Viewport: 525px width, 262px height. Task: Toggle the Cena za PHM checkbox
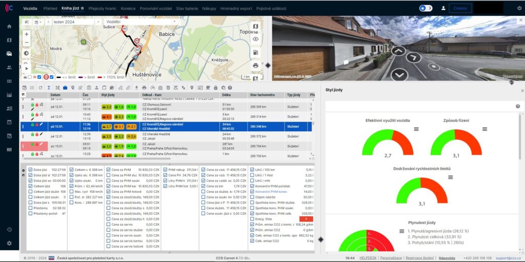click(x=108, y=170)
